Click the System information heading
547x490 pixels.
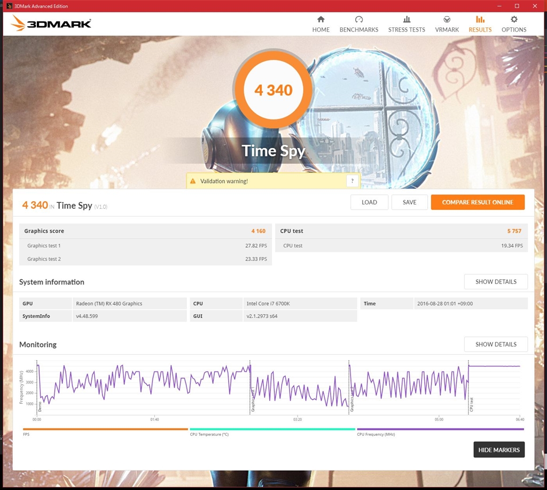click(x=52, y=282)
